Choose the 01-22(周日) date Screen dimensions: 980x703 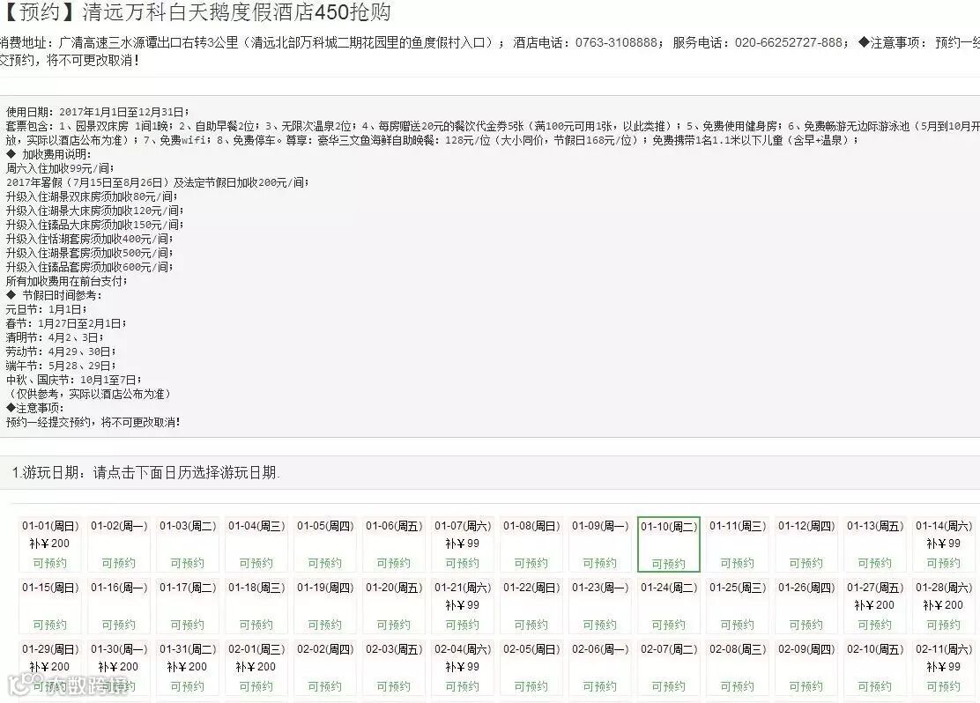pos(531,606)
